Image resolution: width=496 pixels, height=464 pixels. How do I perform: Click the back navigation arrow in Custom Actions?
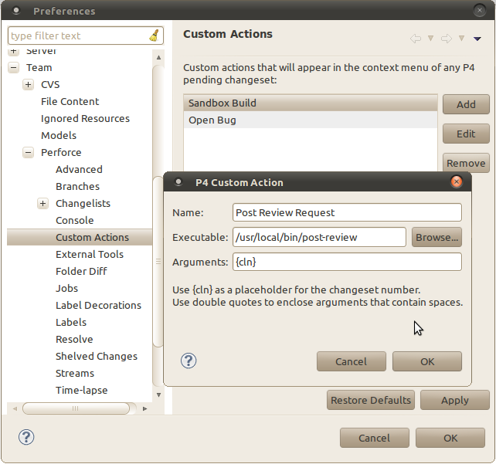click(x=416, y=39)
